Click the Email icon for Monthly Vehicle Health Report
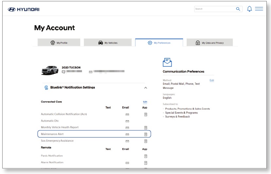271x174 pixels. [127, 128]
